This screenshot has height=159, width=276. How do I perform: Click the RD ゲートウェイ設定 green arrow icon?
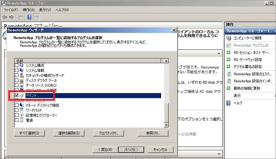[x=229, y=59]
